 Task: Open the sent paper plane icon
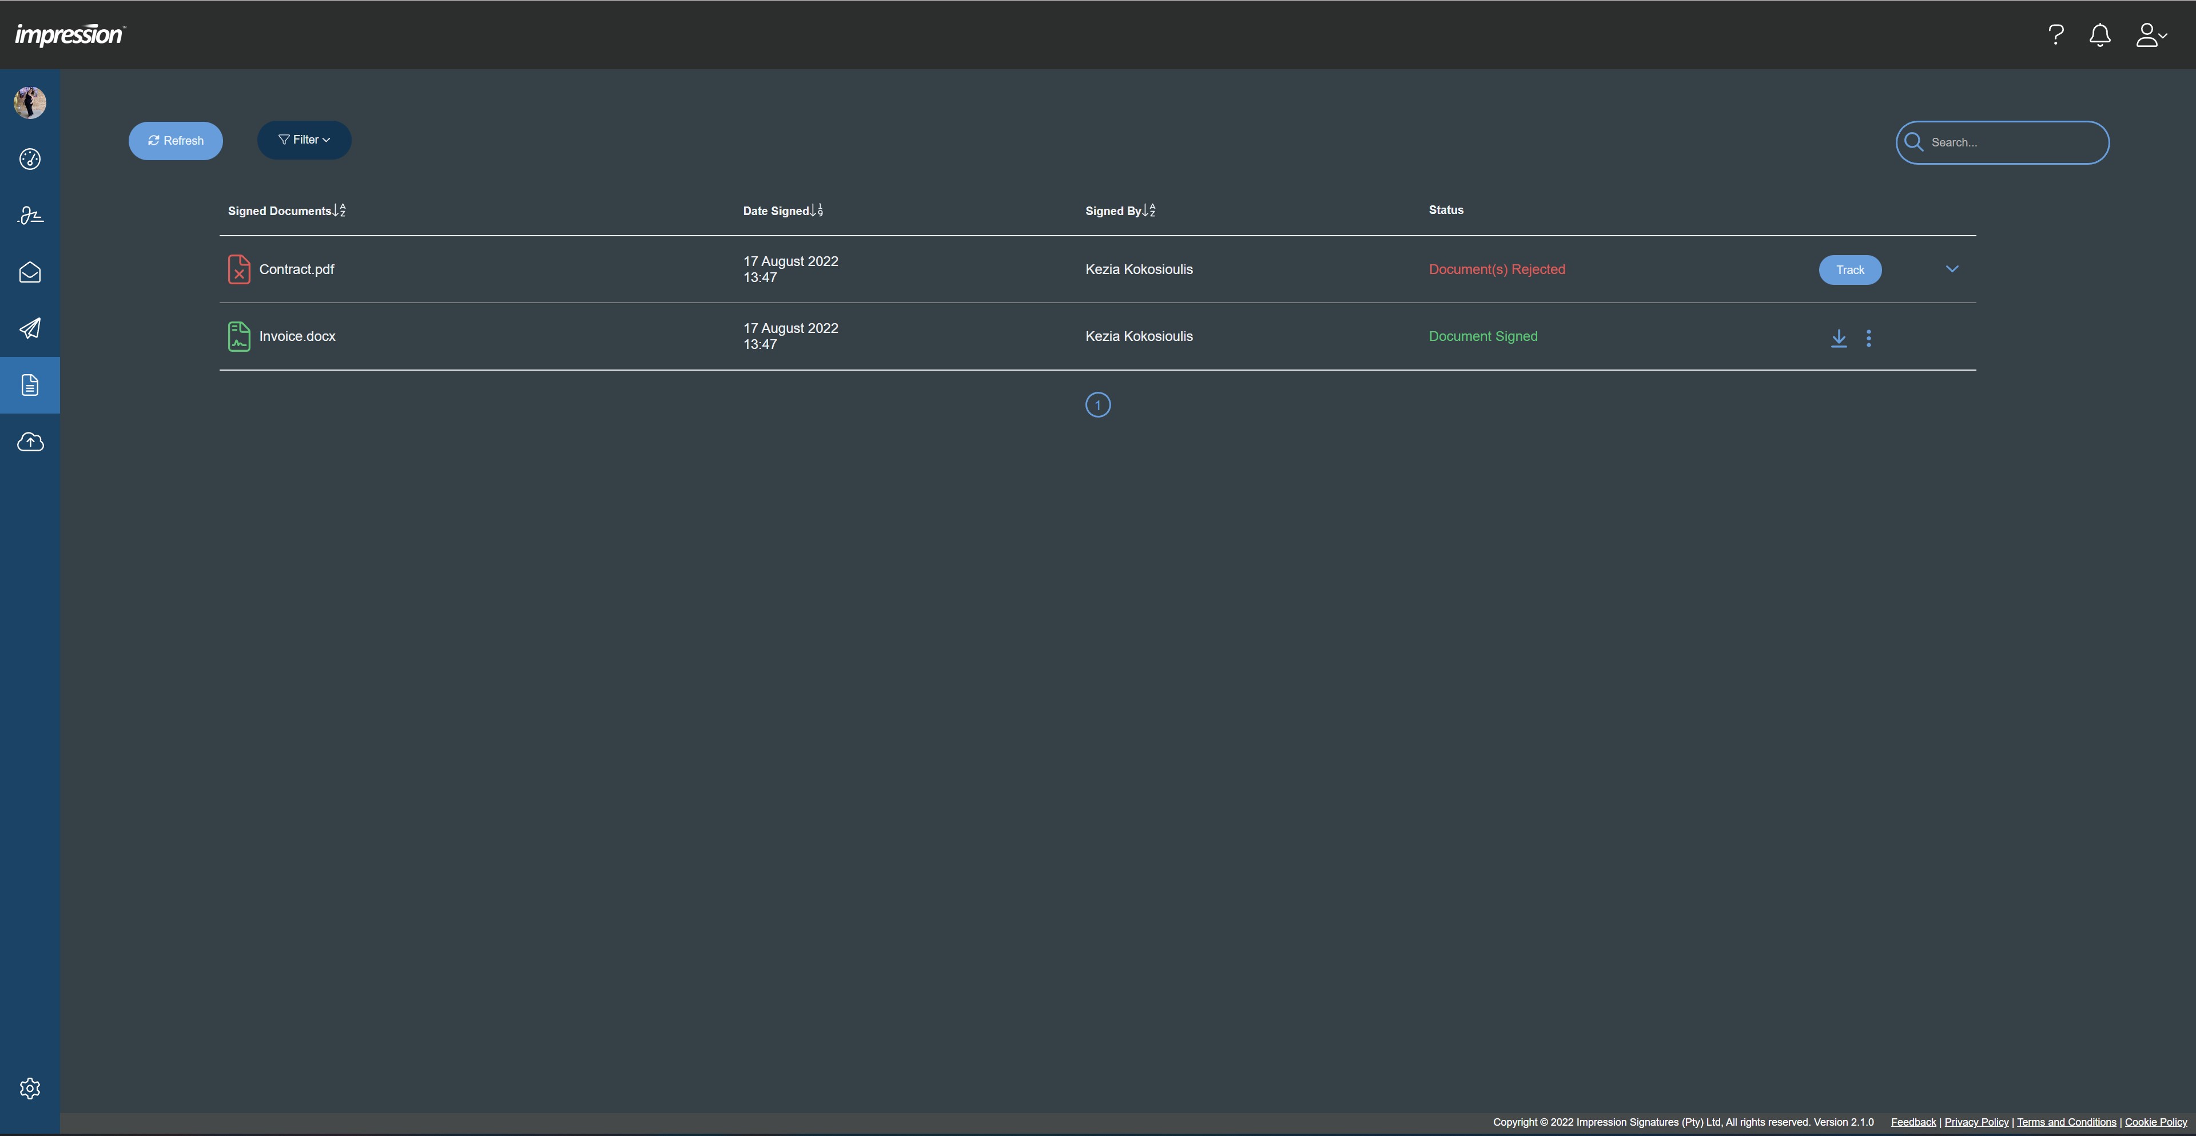point(30,328)
